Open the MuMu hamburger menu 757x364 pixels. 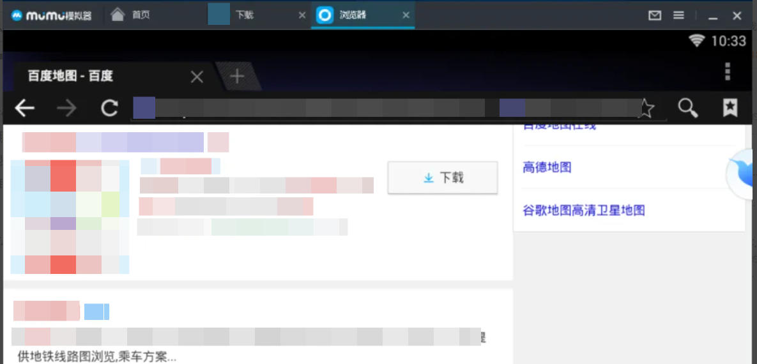tap(679, 15)
